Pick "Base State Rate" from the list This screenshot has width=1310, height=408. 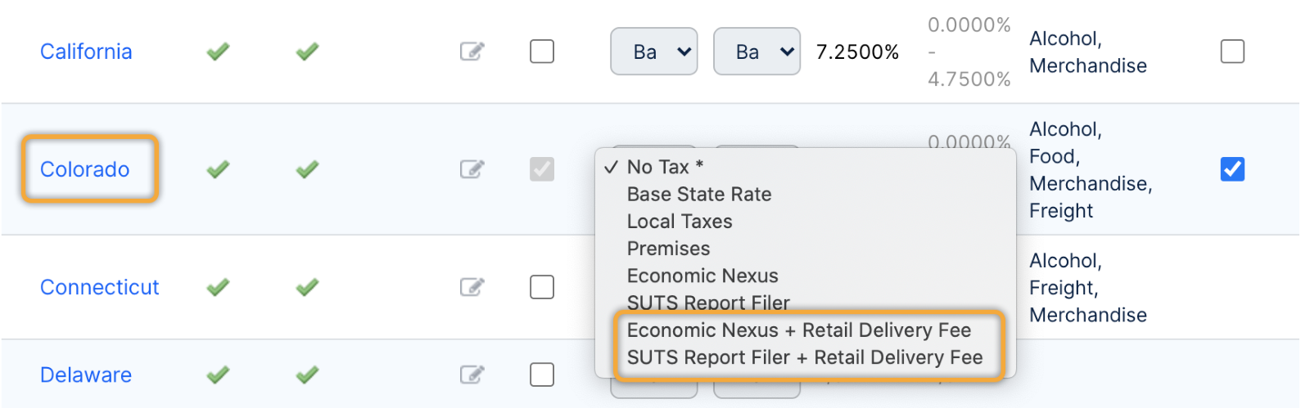coord(698,195)
